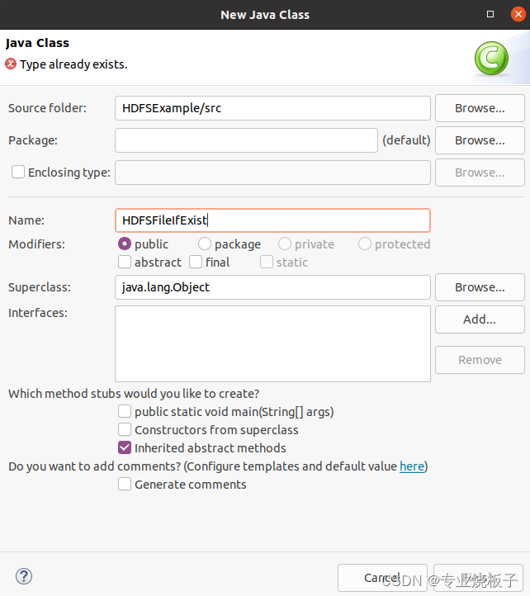Screen dimensions: 530x596
Task: Select the public modifier radio button
Action: tap(125, 244)
